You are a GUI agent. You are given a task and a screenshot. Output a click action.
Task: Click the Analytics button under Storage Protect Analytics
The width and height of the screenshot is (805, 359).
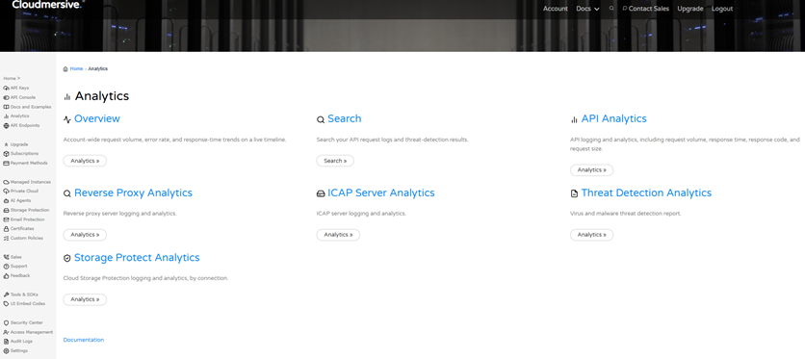click(85, 299)
